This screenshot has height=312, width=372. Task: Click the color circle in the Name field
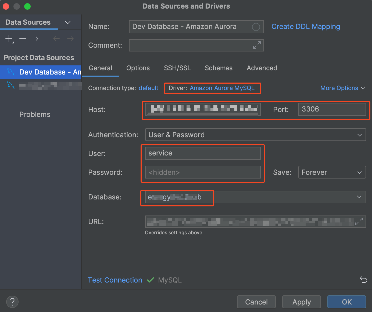pos(256,27)
